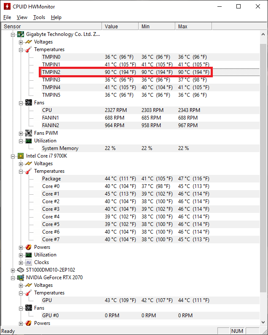Screen dimensions: 268x335
Task: Collapse the NVIDIA GeForce RTX 2070 node
Action: [x=13, y=278]
